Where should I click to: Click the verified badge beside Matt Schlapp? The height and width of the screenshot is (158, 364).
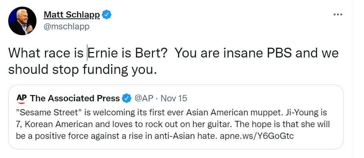[107, 15]
